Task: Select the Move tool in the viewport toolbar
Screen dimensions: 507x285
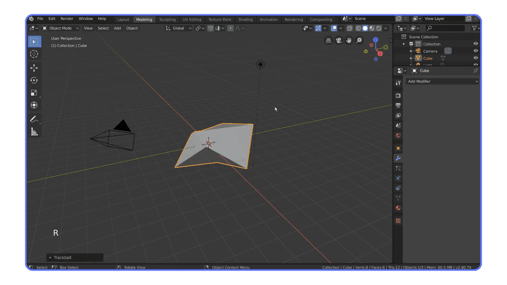Action: (x=34, y=68)
